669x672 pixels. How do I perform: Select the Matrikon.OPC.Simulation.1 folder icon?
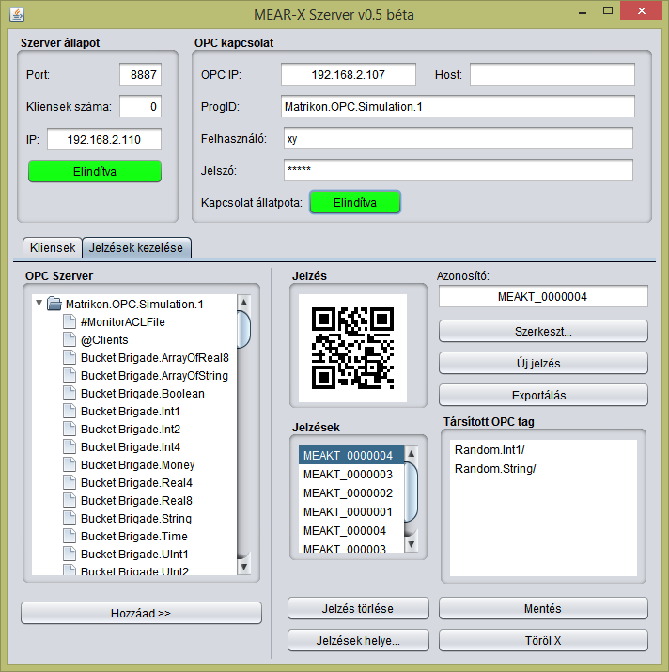(54, 304)
